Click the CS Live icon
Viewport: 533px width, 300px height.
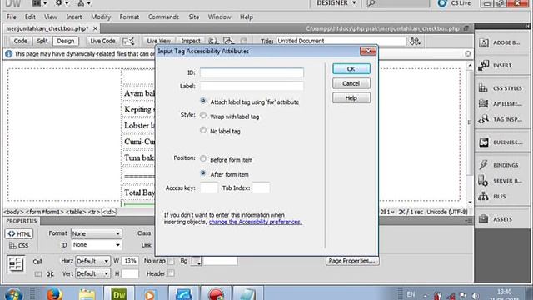coord(442,3)
